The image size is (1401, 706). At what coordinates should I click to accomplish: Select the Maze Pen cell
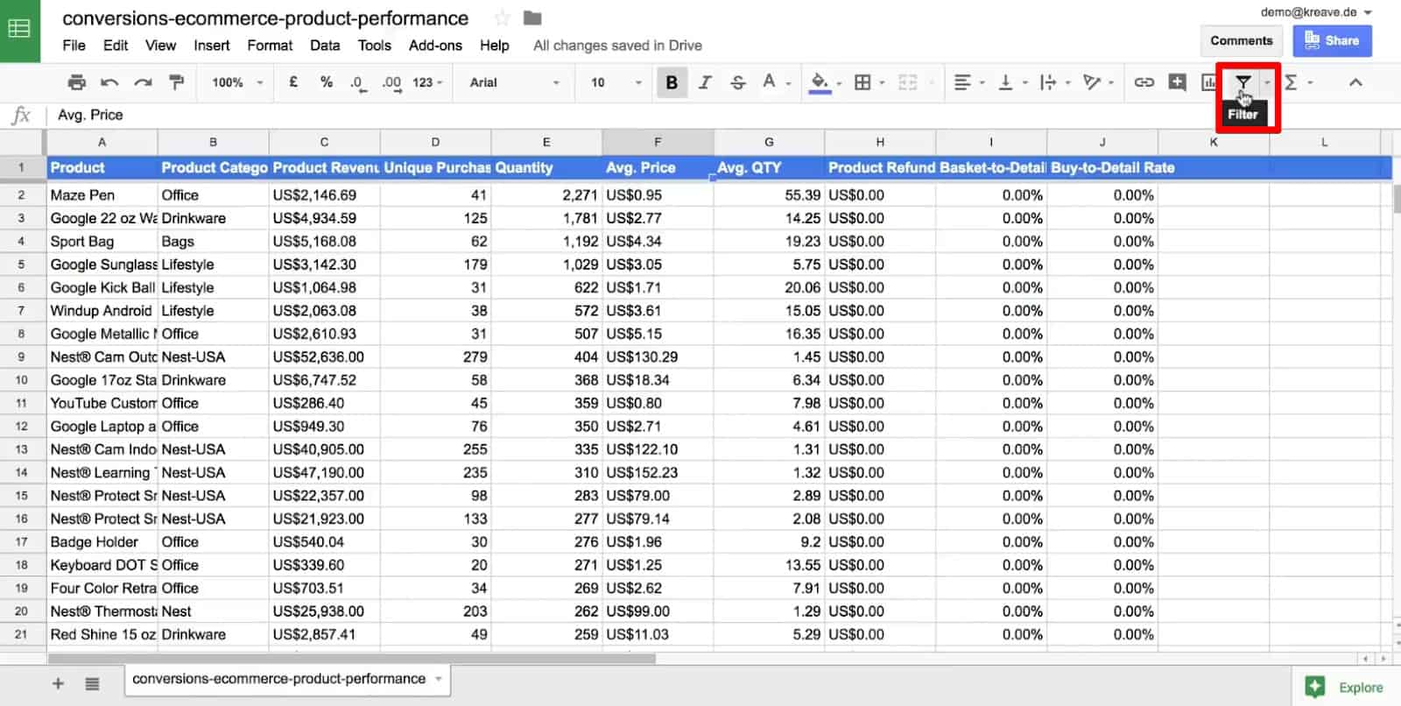click(102, 194)
